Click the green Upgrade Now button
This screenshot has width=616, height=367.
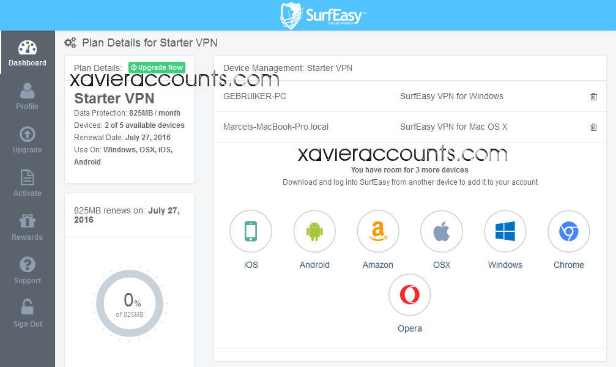(x=157, y=67)
